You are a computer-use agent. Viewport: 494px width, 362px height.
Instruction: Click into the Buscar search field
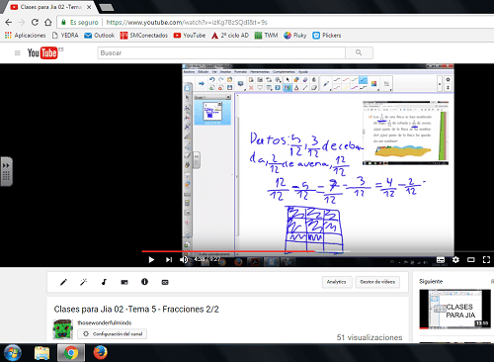221,52
